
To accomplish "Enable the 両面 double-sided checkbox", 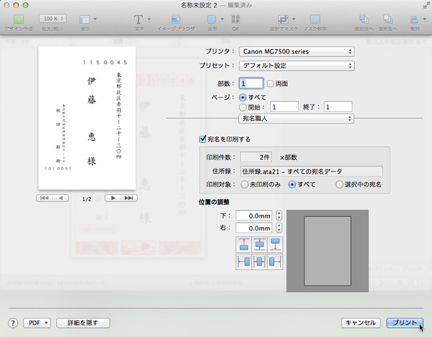I will tap(270, 83).
